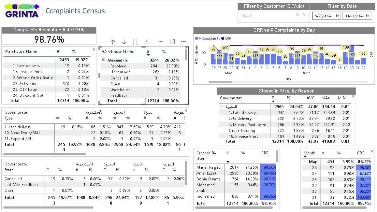Screen dimensions: 377x212
Task: Collapse the blank warehouse row expander
Action: pos(6,59)
